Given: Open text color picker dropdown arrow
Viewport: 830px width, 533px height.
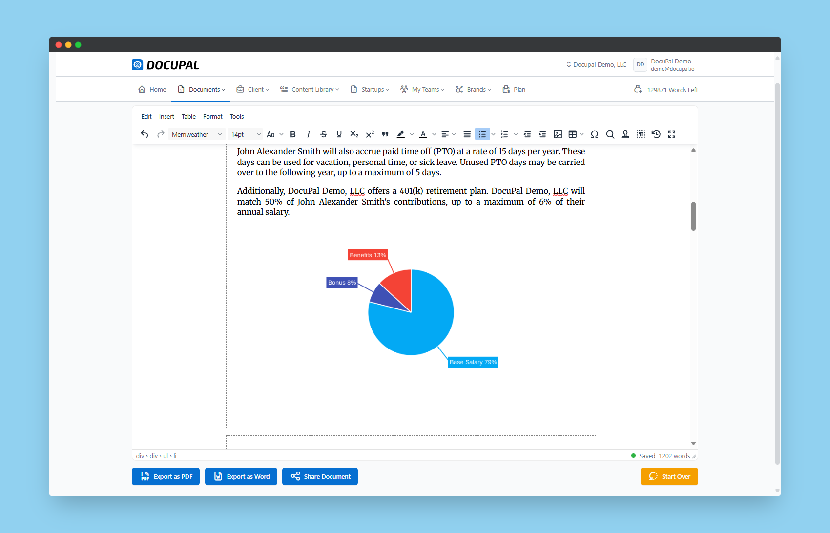Looking at the screenshot, I should pyautogui.click(x=434, y=134).
